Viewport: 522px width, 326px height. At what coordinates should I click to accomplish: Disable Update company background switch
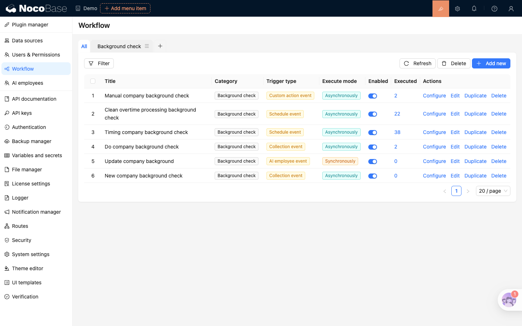[x=373, y=162]
